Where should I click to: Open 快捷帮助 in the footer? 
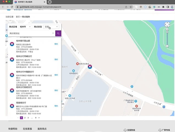(x=13, y=129)
